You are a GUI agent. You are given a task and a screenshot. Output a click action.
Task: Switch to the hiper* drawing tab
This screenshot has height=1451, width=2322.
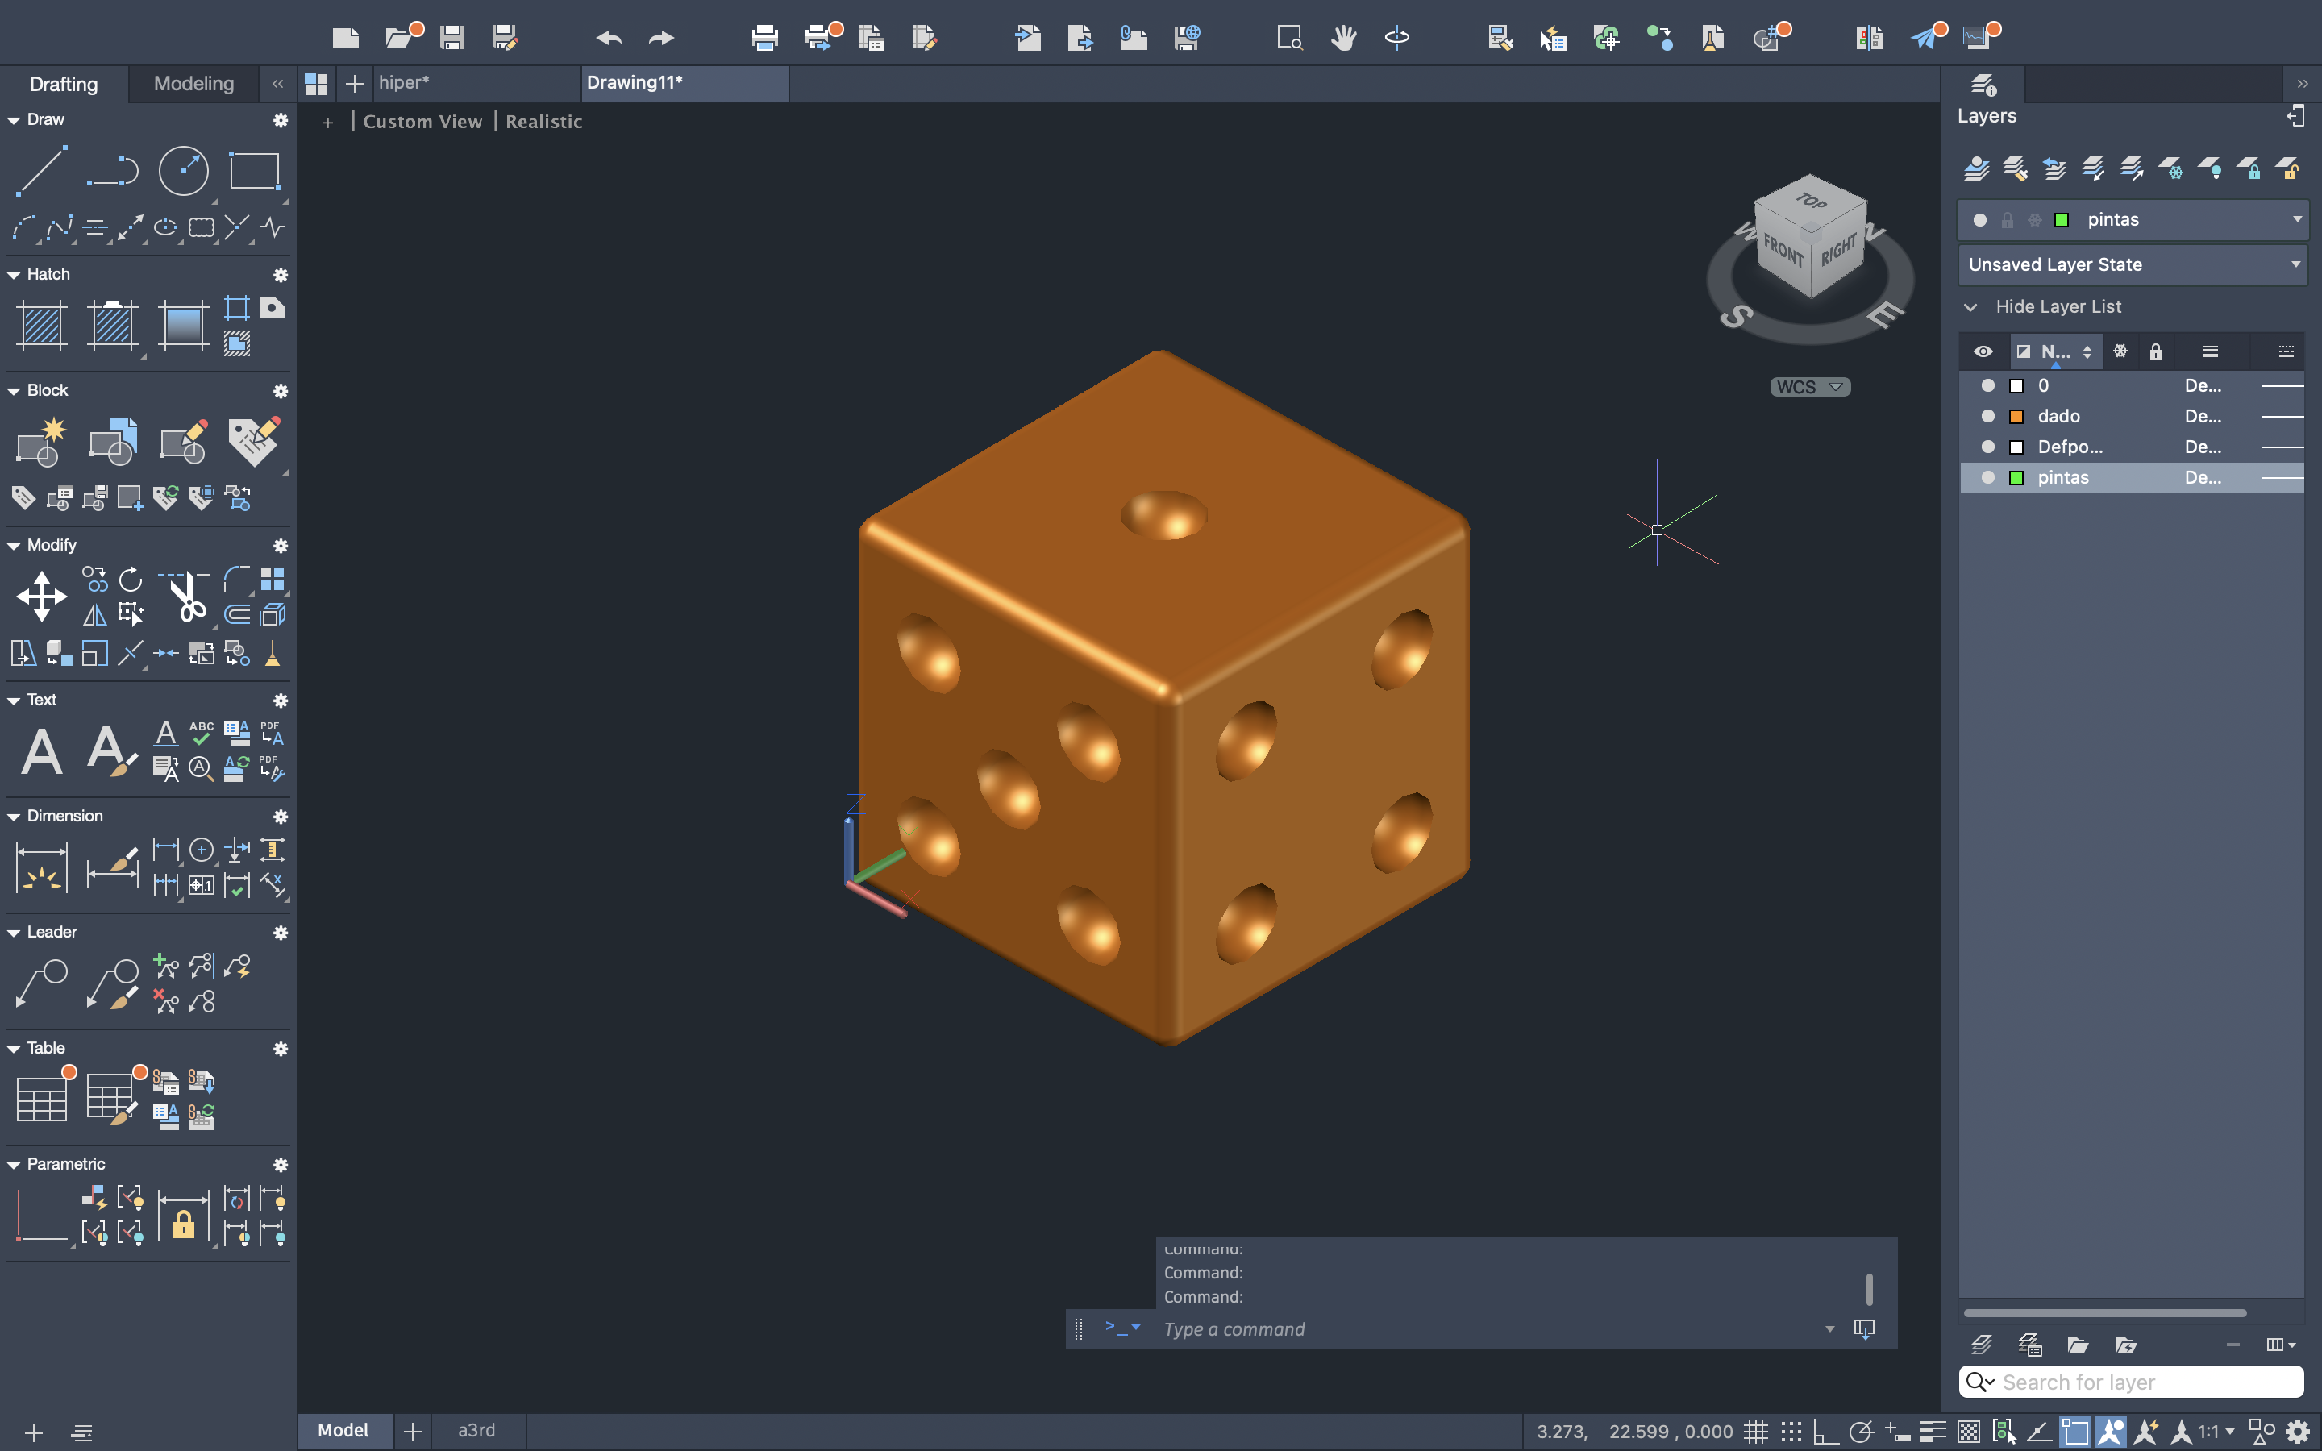click(404, 82)
